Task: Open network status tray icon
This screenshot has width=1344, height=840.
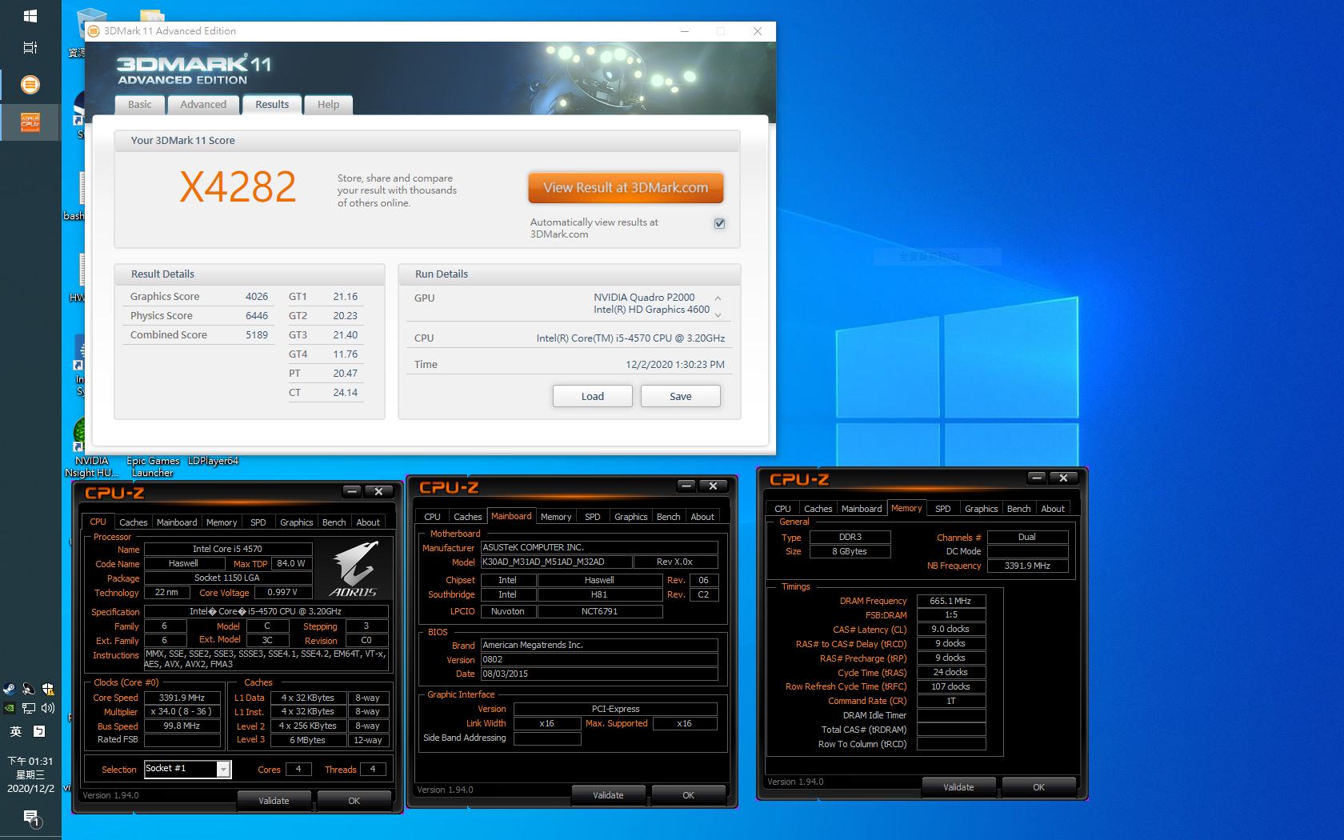Action: point(28,708)
